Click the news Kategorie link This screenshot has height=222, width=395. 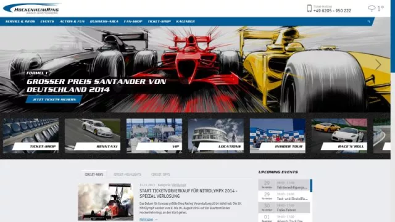coord(178,185)
